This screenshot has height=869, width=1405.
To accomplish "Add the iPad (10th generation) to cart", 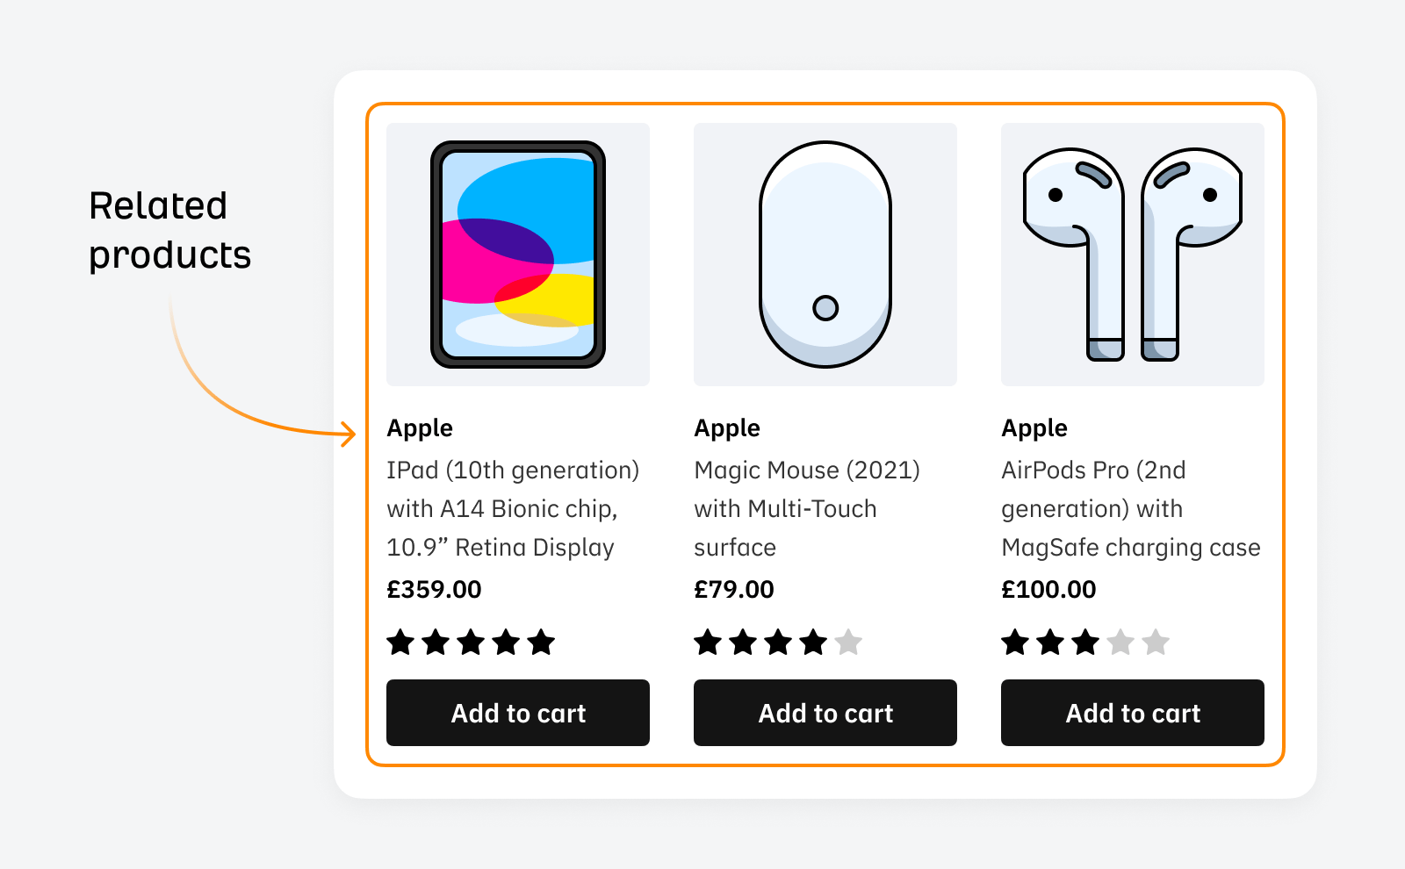I will coord(518,713).
